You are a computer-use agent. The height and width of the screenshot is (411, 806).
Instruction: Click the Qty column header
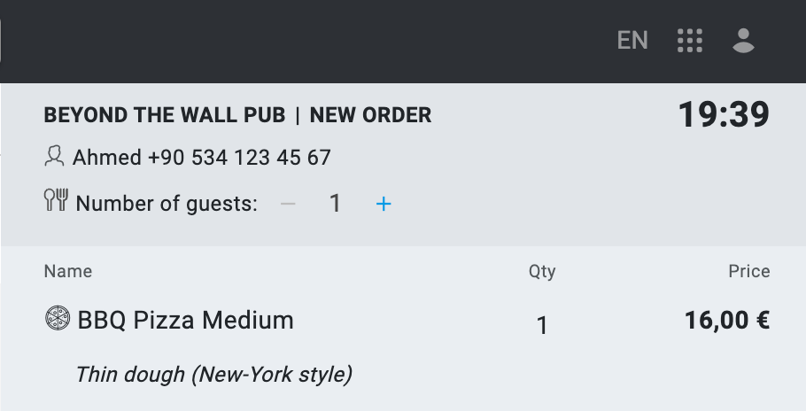(542, 271)
